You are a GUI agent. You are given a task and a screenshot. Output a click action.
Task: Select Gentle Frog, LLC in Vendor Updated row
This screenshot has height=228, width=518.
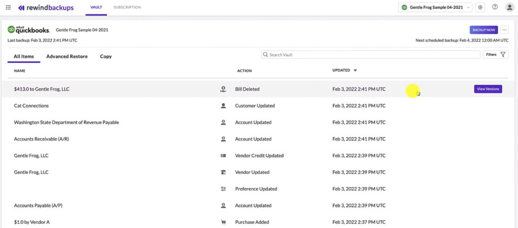(x=31, y=172)
